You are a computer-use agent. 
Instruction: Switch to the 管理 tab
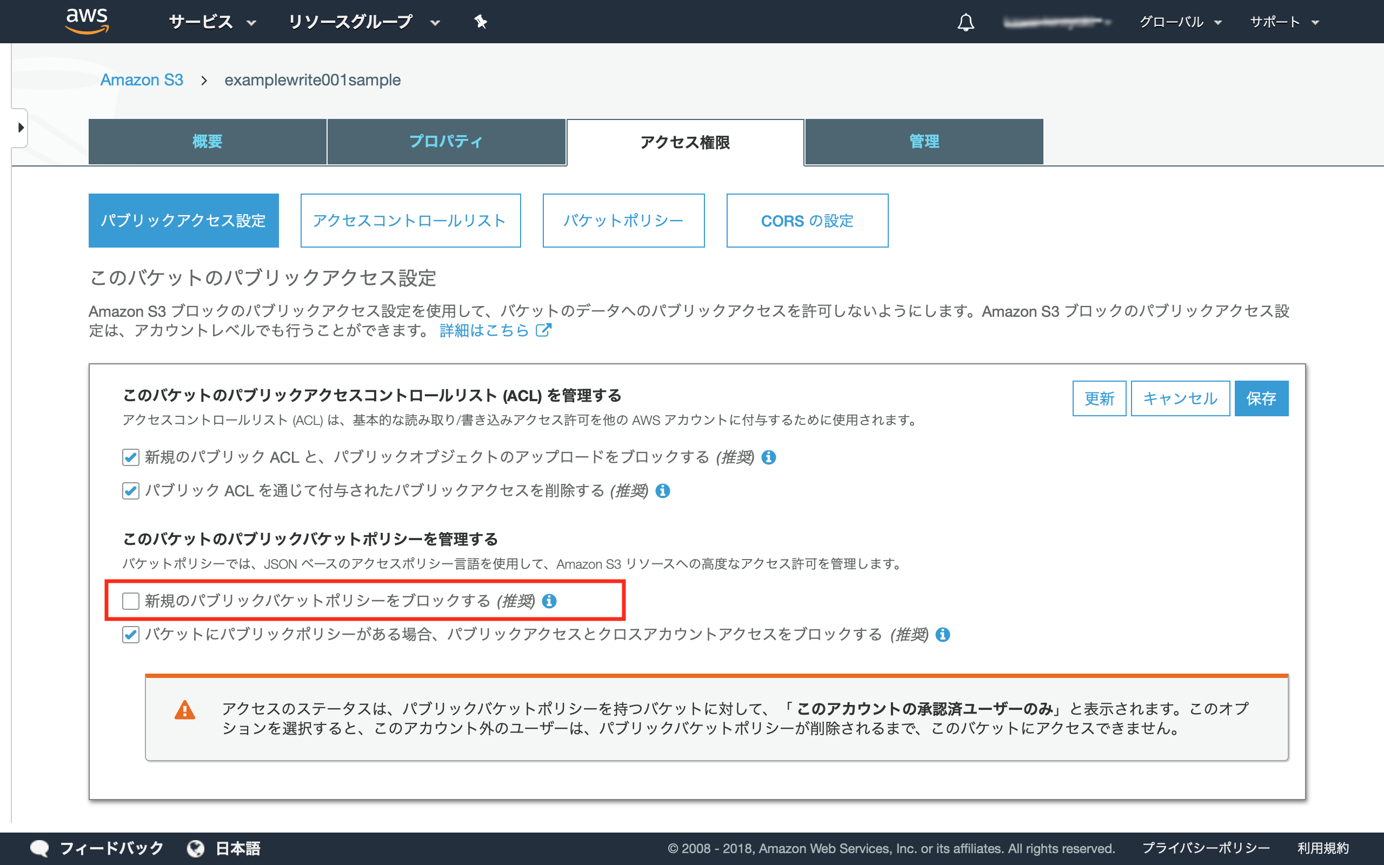[924, 142]
